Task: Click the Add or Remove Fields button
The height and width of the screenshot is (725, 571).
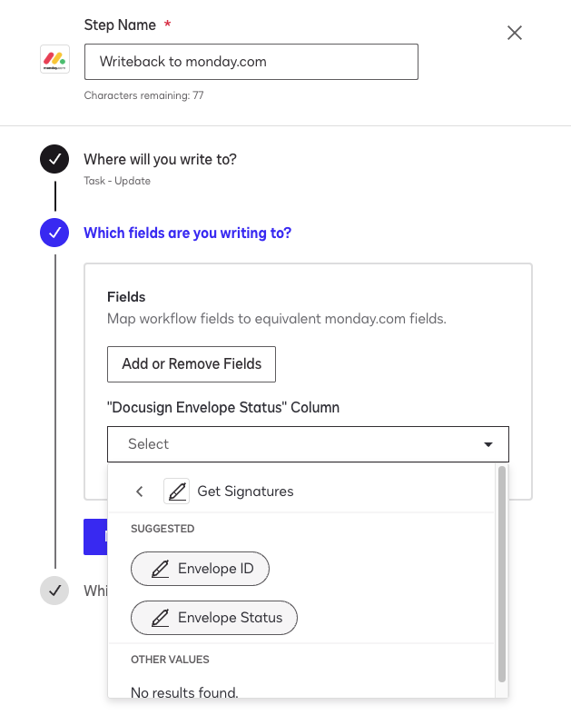Action: 192,363
